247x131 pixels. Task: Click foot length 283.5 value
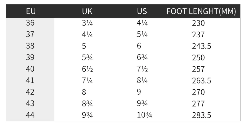point(201,115)
